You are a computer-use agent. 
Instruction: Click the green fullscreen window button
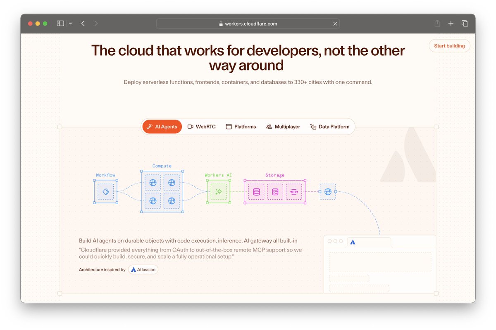pos(45,24)
